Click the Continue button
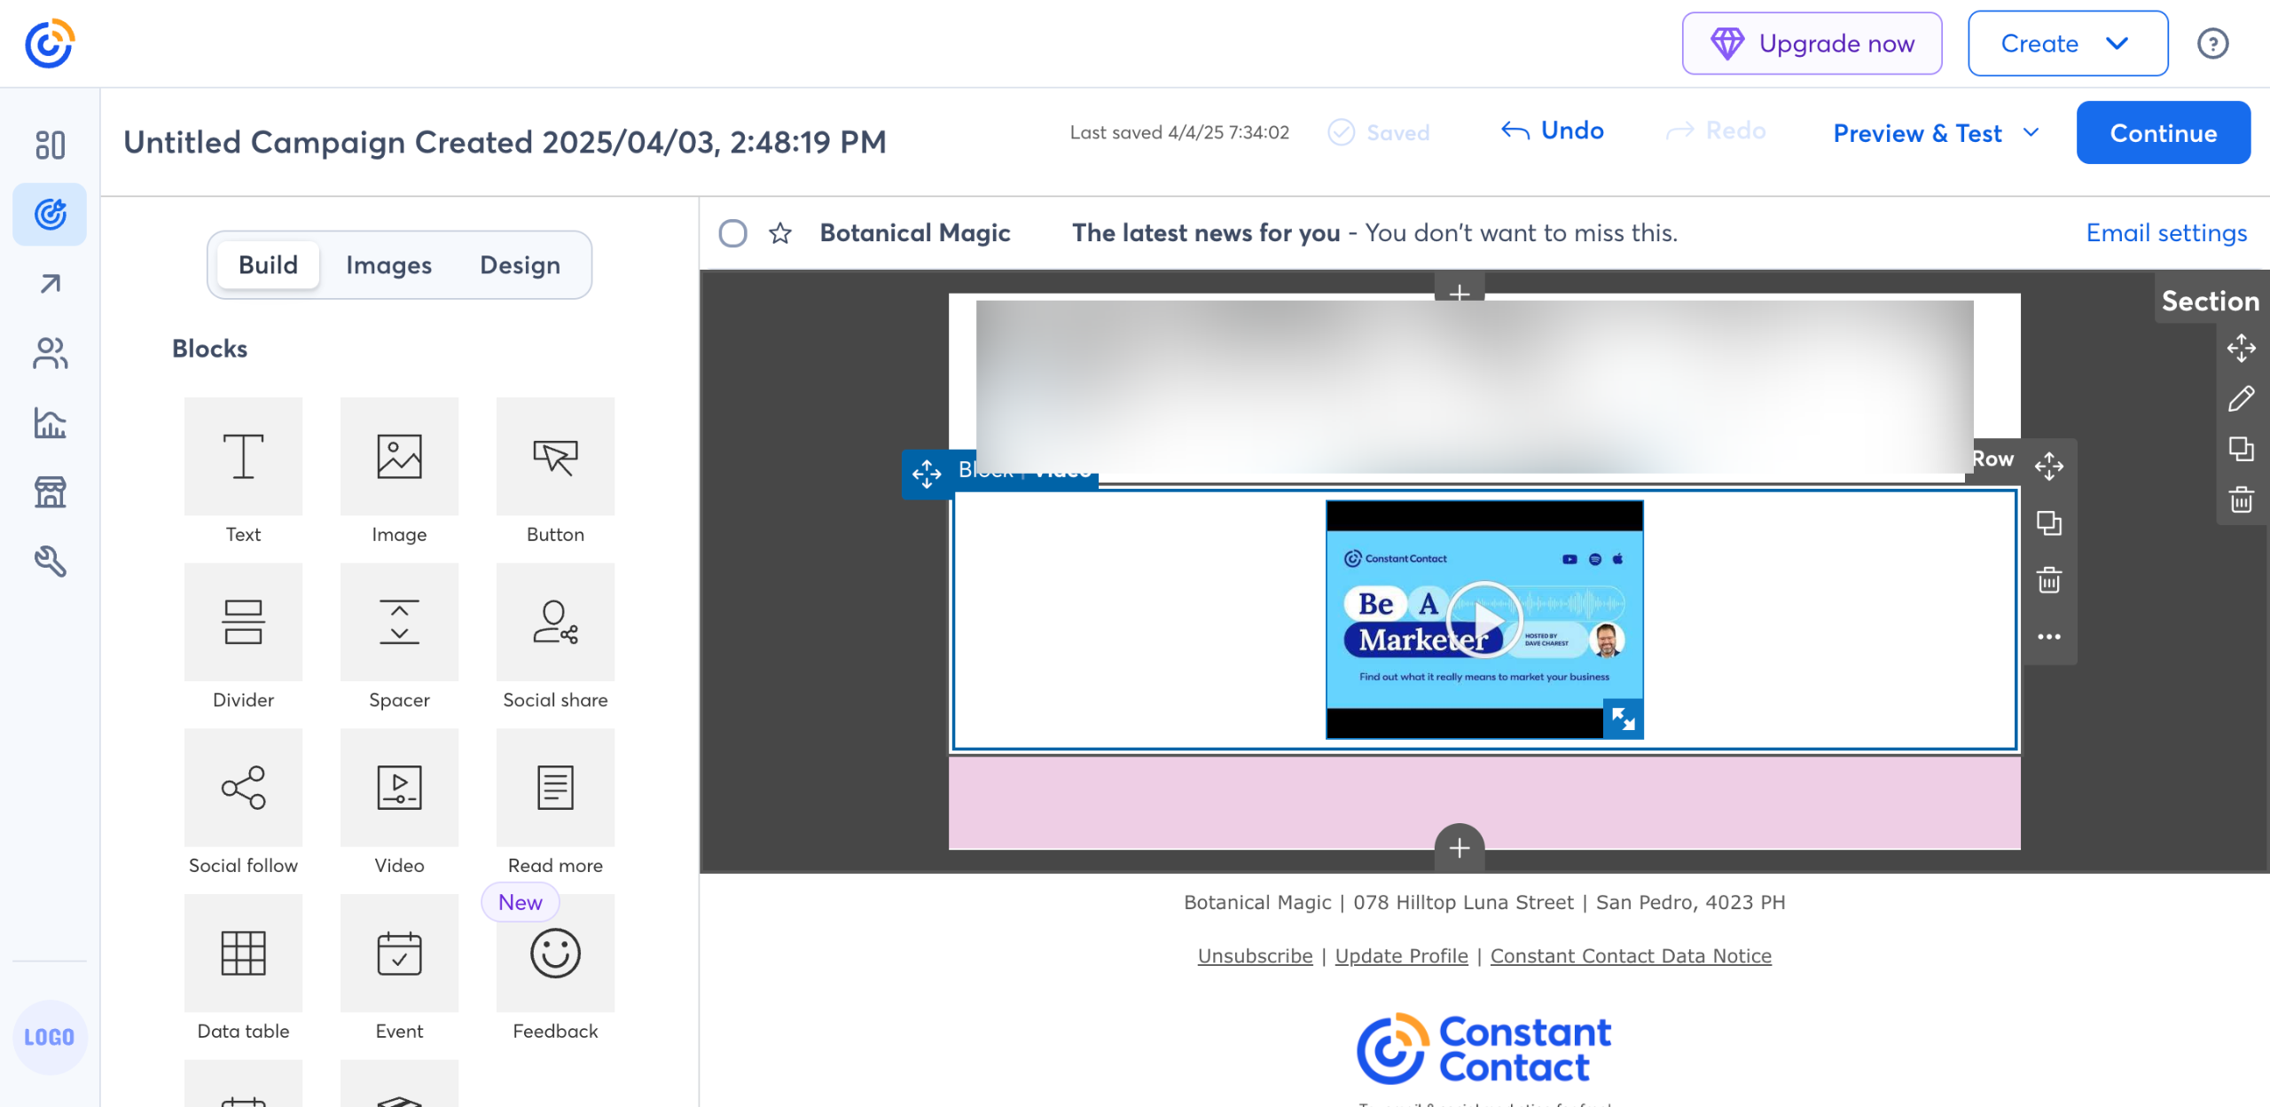This screenshot has height=1107, width=2270. [x=2163, y=133]
